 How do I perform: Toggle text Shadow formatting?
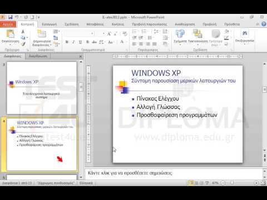point(87,42)
